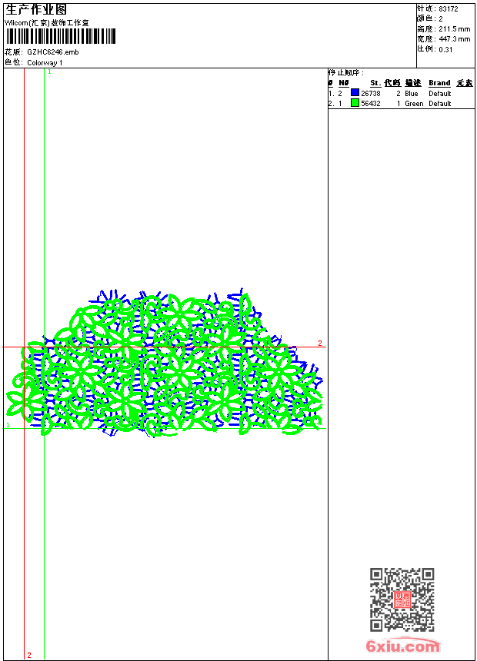Click the 'Default' brand in the Blue row
Screen dimensions: 477x661
(440, 94)
